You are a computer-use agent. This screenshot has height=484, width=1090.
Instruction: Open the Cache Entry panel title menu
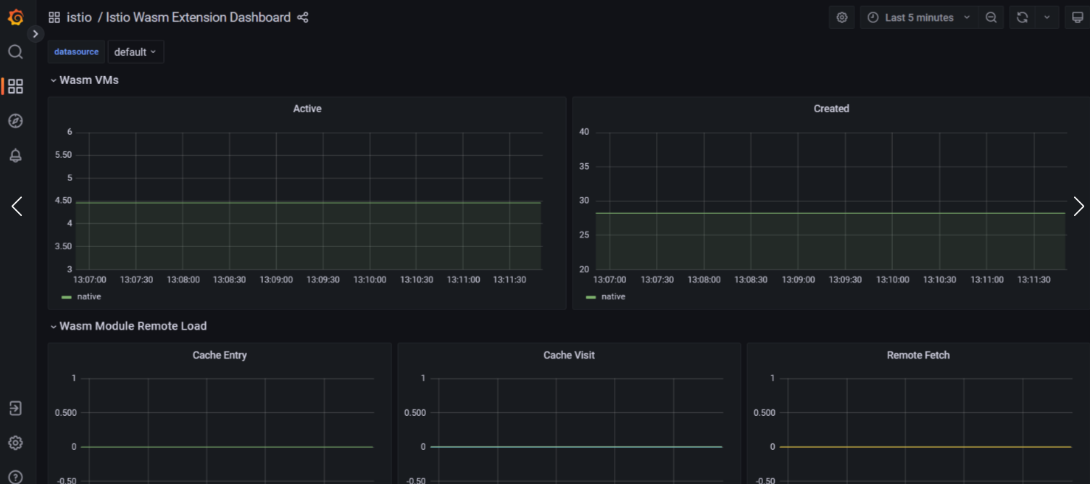pyautogui.click(x=220, y=355)
